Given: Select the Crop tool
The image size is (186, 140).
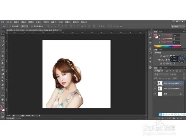Looking at the screenshot, I should pos(3,49).
